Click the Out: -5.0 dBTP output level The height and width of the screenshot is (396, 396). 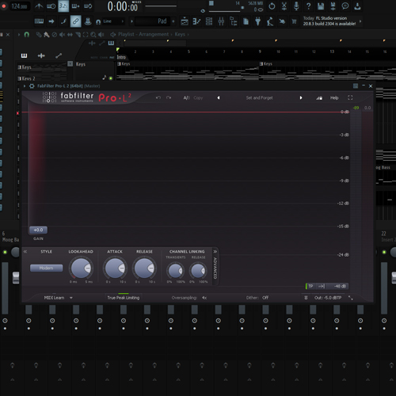[x=328, y=298]
